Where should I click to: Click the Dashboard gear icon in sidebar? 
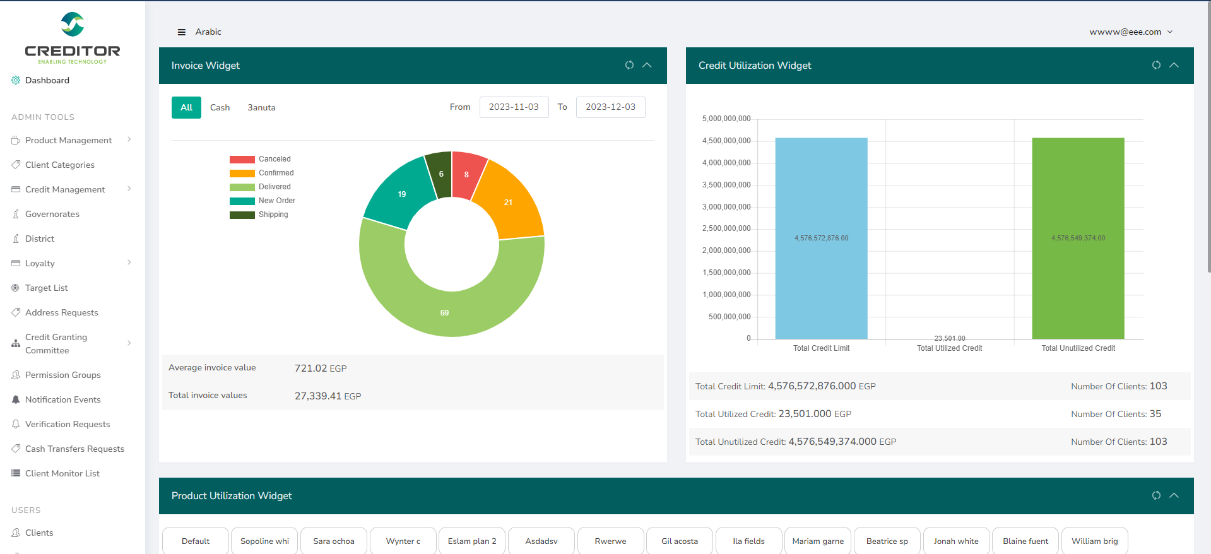[x=16, y=80]
